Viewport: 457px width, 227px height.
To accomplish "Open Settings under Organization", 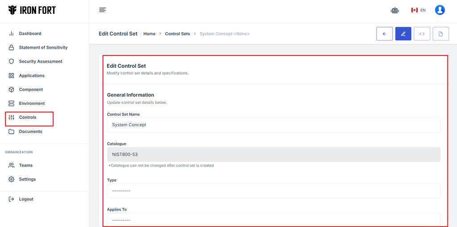I will (27, 179).
